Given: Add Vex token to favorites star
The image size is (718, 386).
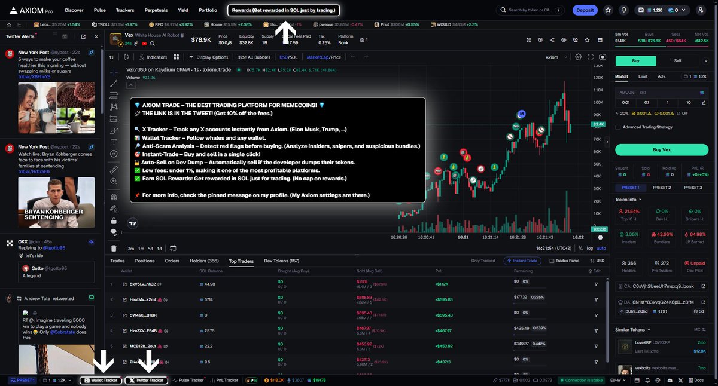Looking at the screenshot, I should click(x=586, y=39).
